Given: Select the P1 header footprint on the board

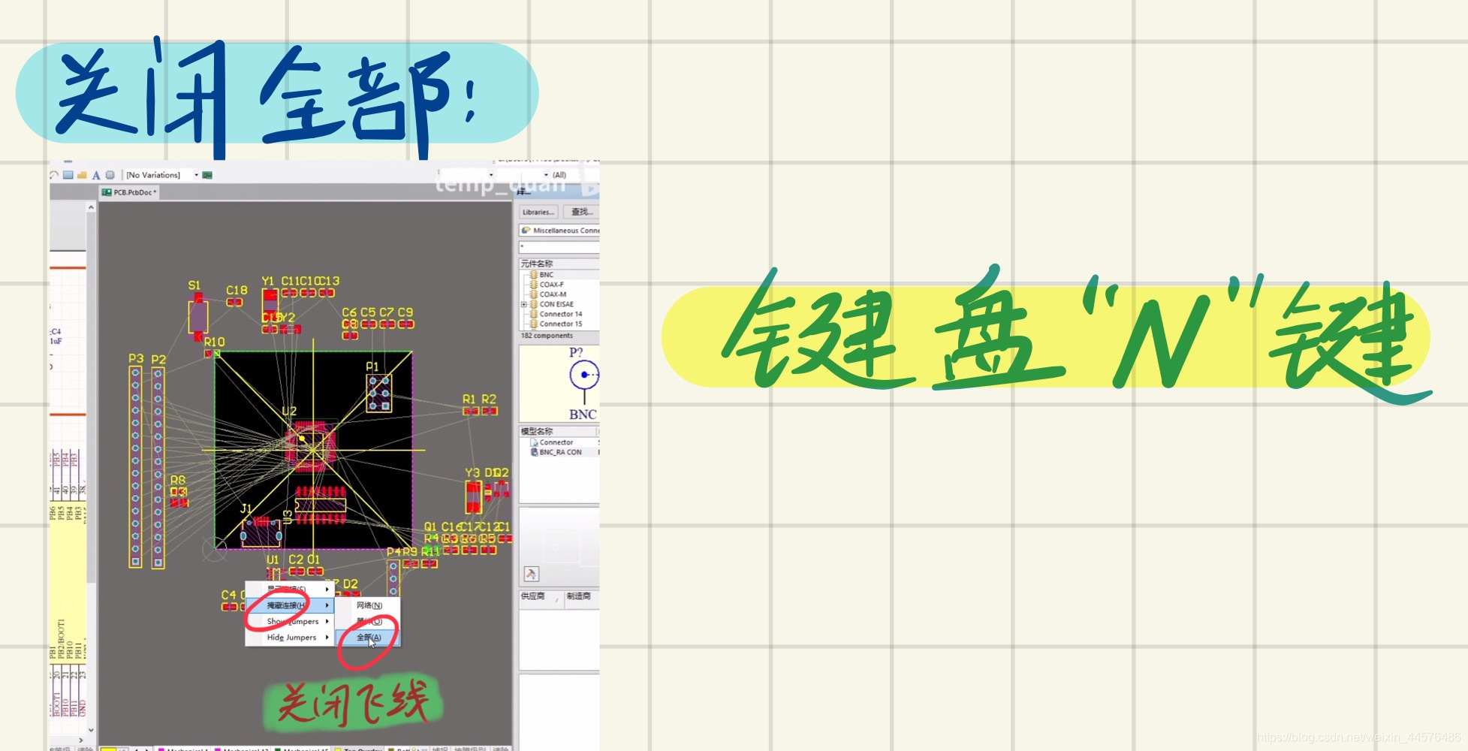Looking at the screenshot, I should 378,393.
